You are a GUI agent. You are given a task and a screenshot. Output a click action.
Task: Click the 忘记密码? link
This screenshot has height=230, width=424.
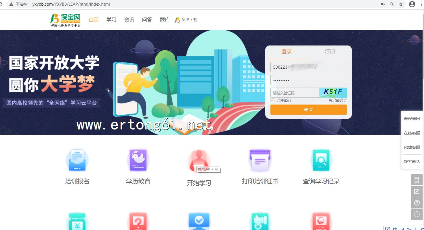337,100
